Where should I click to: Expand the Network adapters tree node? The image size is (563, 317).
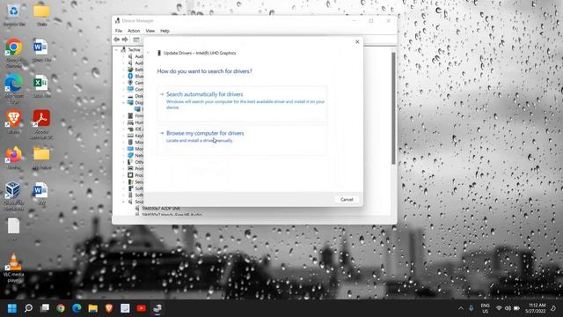124,156
